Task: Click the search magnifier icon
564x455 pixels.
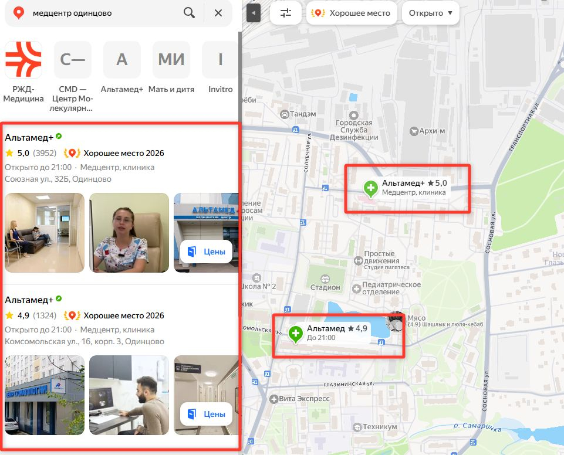Action: [x=189, y=13]
